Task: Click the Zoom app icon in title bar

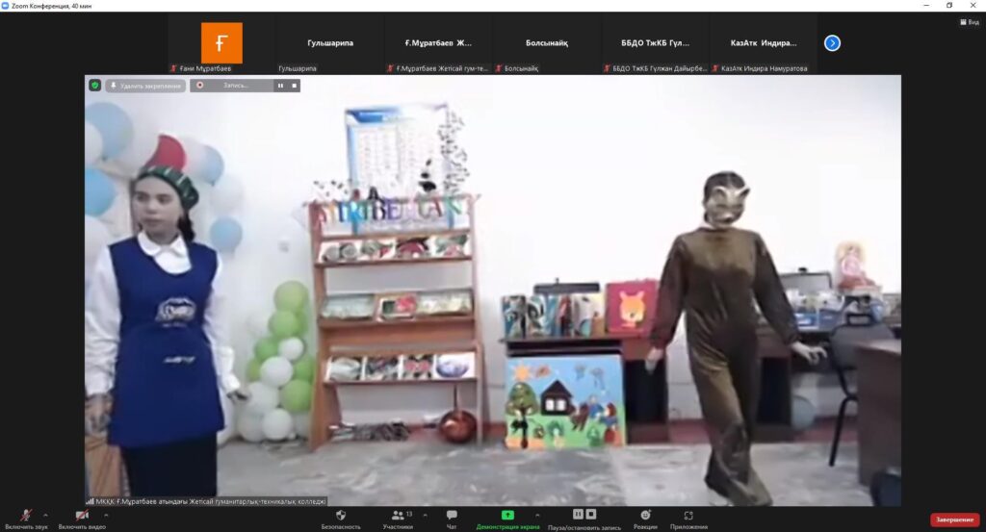Action: click(x=5, y=6)
